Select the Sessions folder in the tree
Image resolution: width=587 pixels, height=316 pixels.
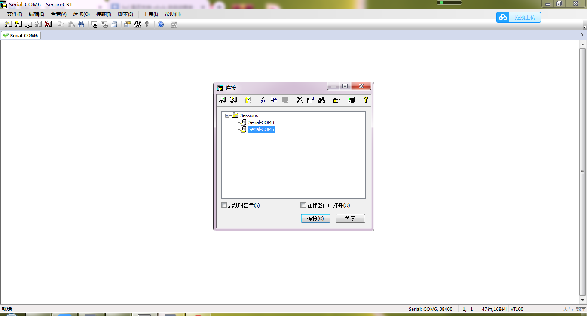[x=249, y=115]
